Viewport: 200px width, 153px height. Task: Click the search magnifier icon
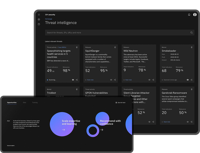click(x=191, y=33)
